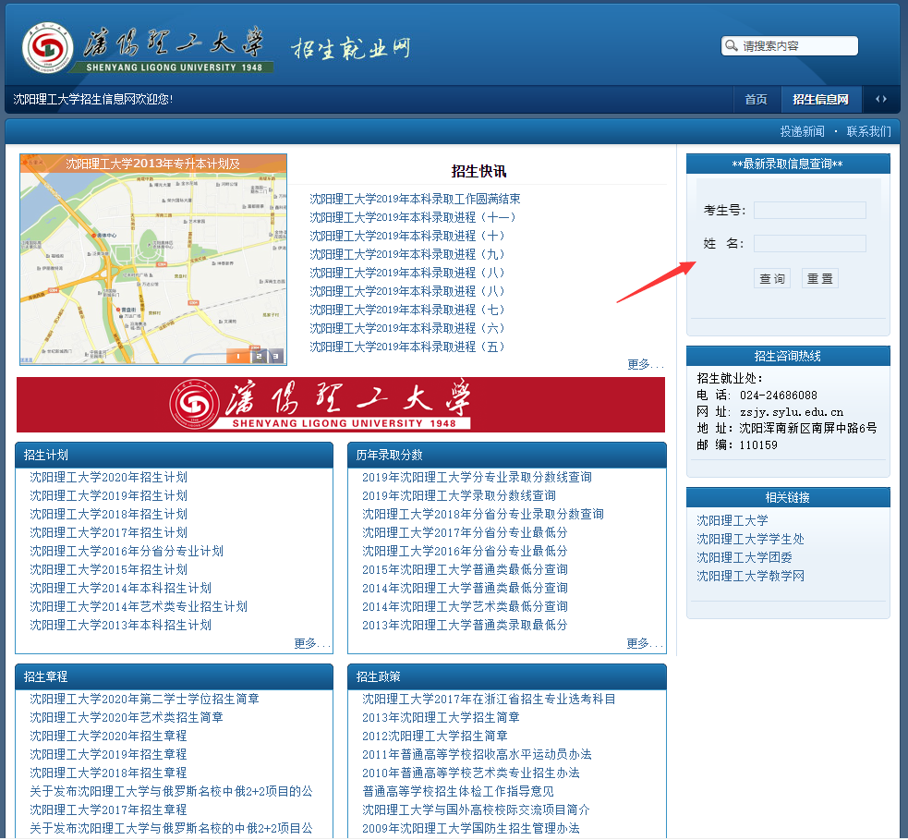Open 沈阳理工大学2017年分省分专业最低分
The image size is (908, 840).
pyautogui.click(x=465, y=533)
